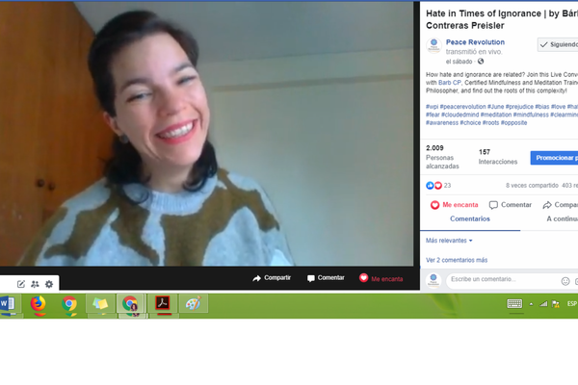This screenshot has width=578, height=385.
Task: Open the Más relevantes sort dropdown
Action: 449,241
